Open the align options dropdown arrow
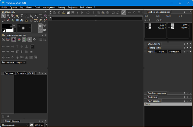 [32, 47]
